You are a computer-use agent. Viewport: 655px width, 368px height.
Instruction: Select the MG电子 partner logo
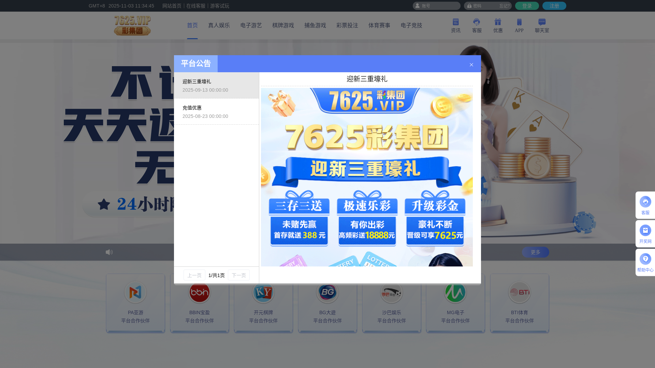pyautogui.click(x=455, y=293)
